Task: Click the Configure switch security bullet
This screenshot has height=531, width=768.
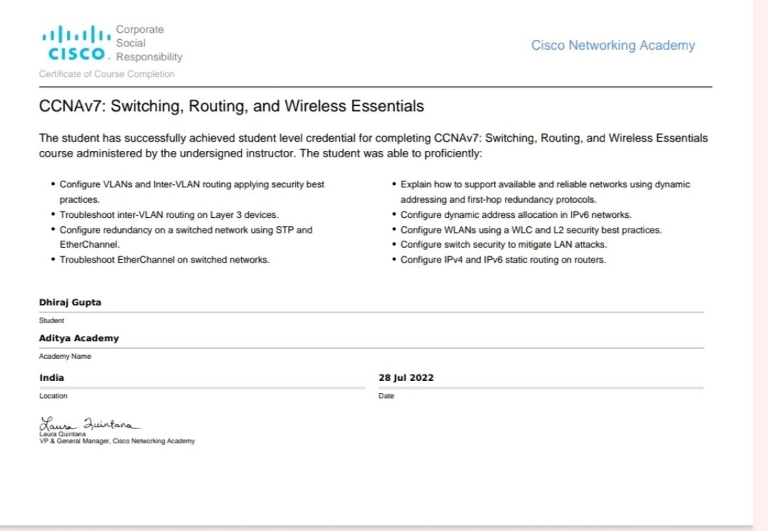Action: point(503,244)
